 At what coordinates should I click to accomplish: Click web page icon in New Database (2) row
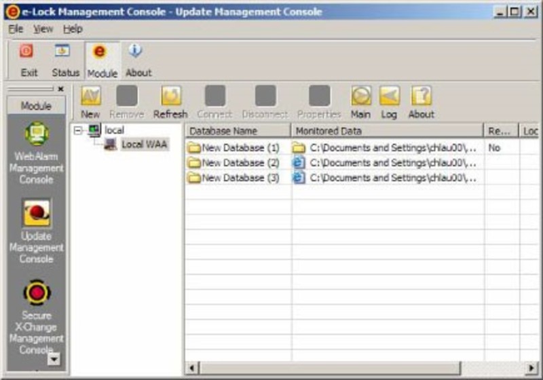pyautogui.click(x=299, y=163)
